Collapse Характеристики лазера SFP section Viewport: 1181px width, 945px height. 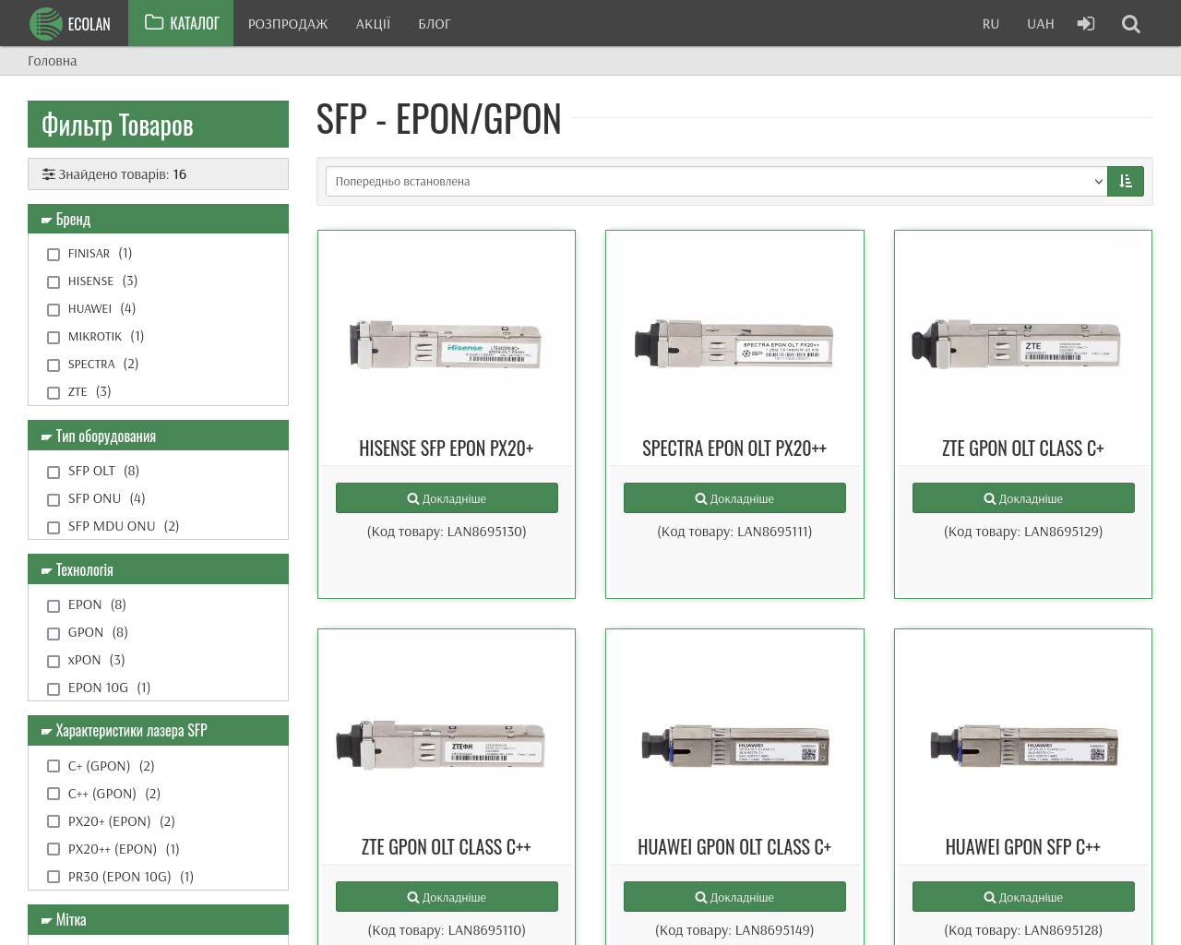tap(158, 731)
